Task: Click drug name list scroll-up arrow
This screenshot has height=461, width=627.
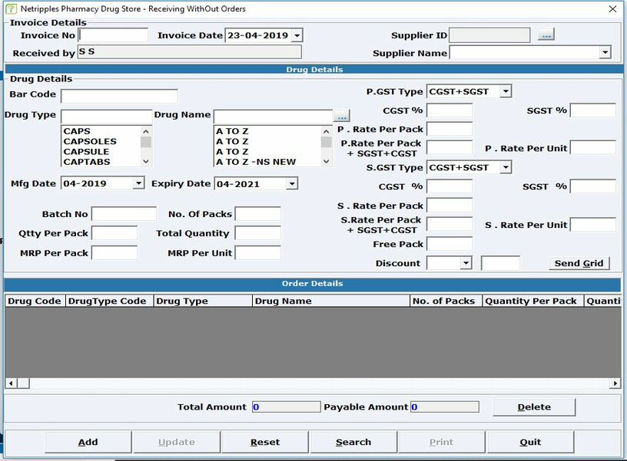Action: click(327, 131)
